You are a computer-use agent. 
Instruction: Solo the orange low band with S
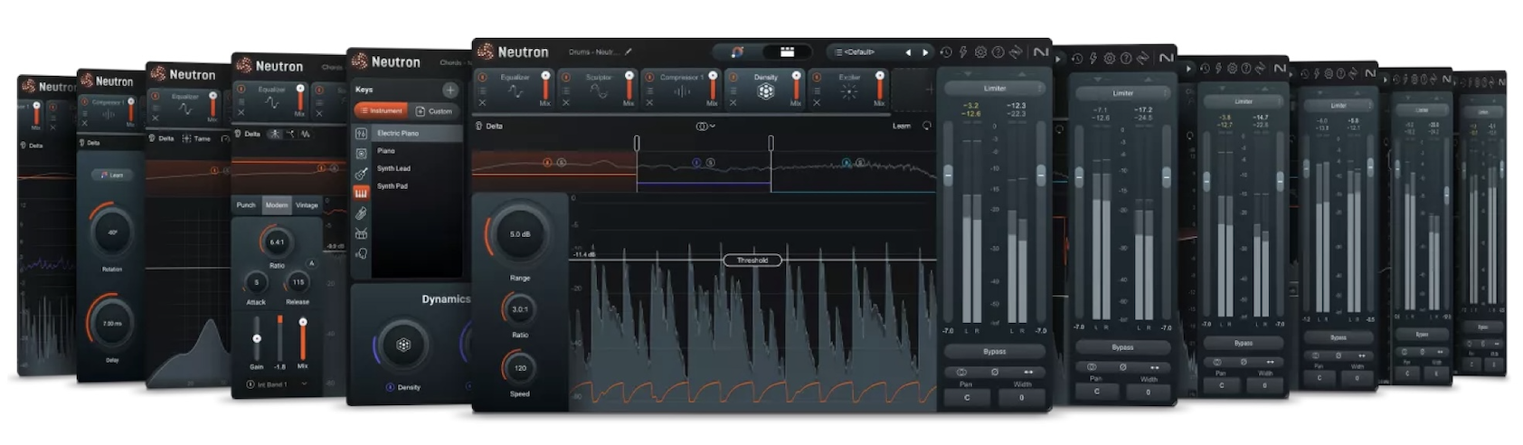561,163
